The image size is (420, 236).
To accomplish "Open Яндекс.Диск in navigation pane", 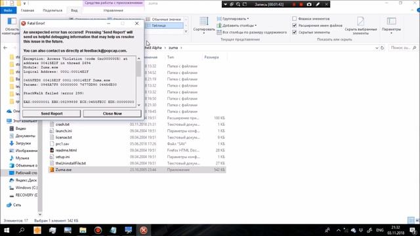I will [x=26, y=180].
